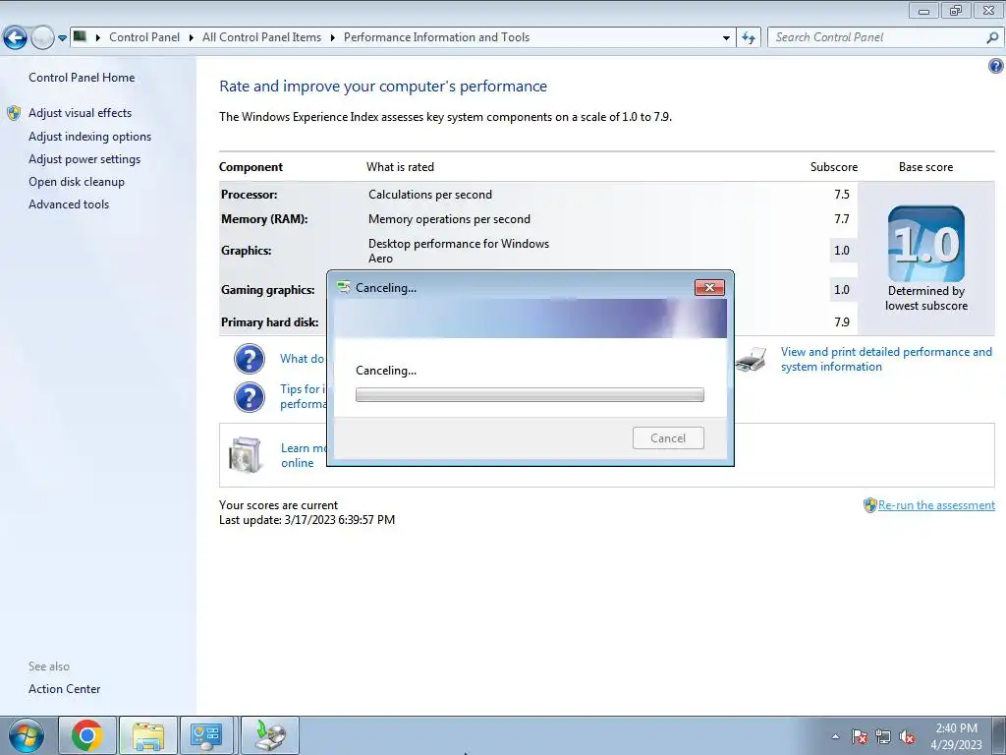Open Adjust power settings

pos(84,159)
